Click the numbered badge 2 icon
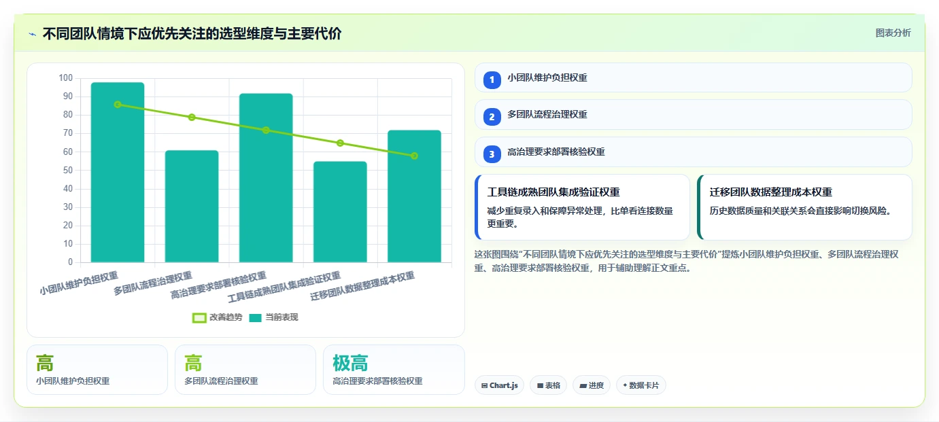This screenshot has height=422, width=939. [x=492, y=116]
